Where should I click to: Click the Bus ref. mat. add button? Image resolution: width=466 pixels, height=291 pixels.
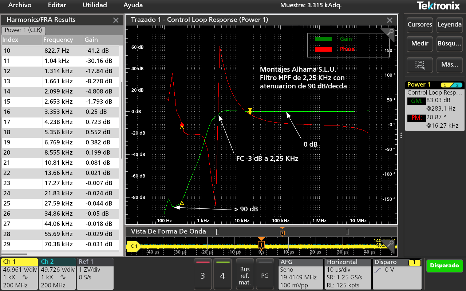tap(245, 274)
